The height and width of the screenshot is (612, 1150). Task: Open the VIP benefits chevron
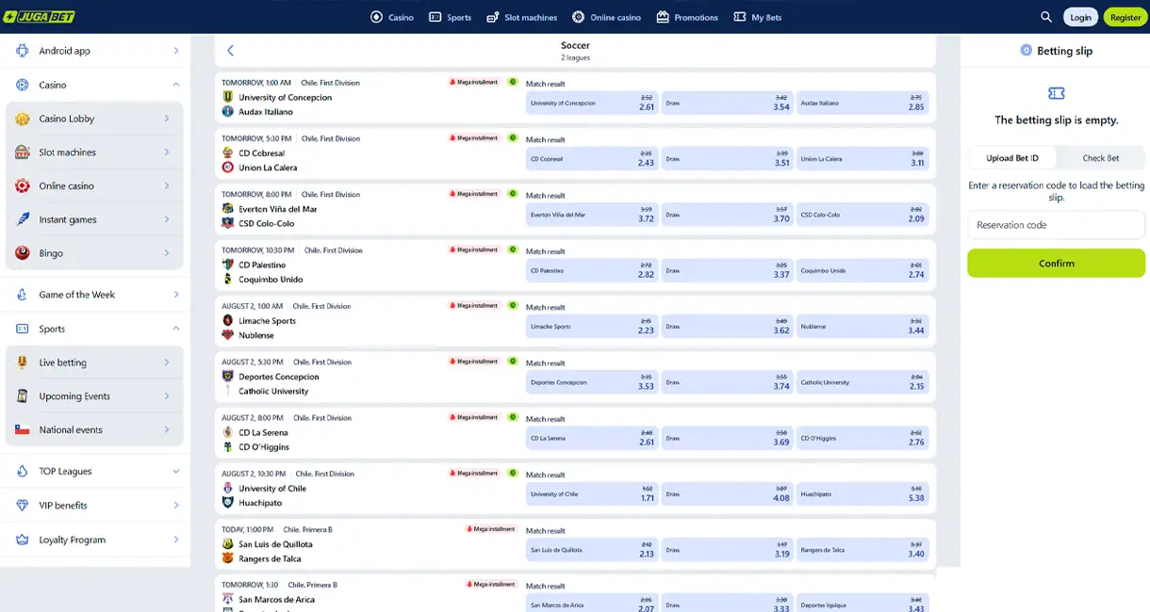[176, 506]
